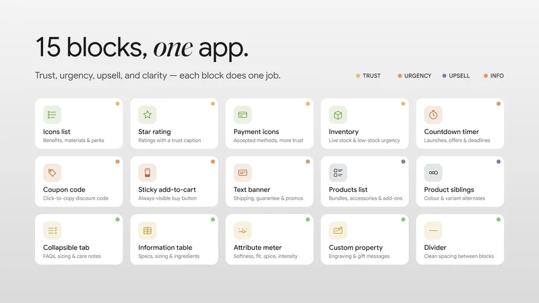Click the 'Inventory' title text

[x=344, y=132]
